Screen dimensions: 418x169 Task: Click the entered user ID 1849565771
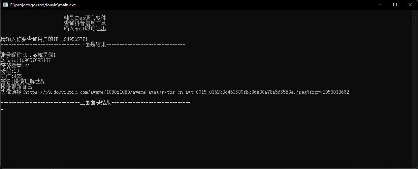point(74,39)
